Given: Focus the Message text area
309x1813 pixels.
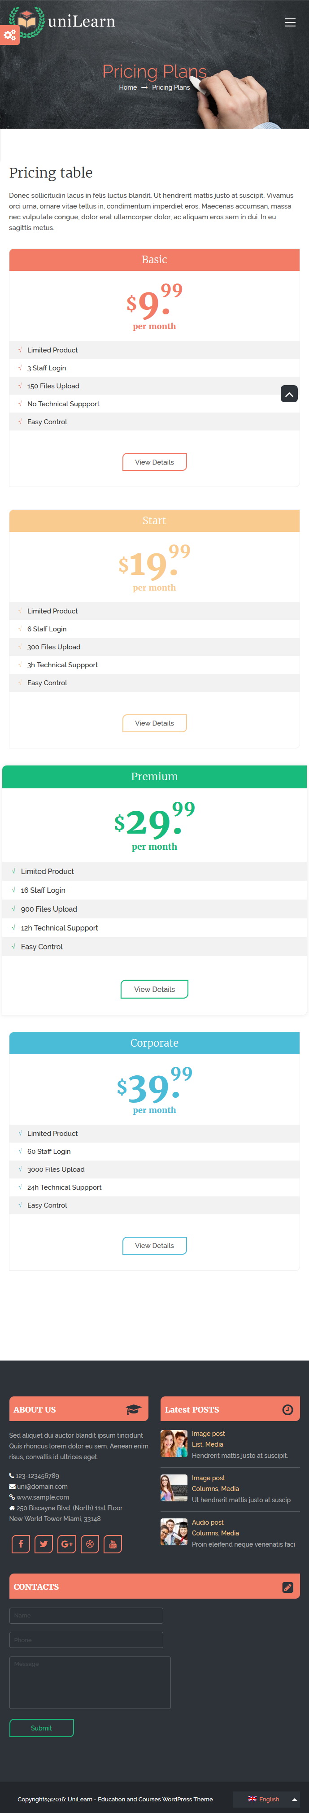Looking at the screenshot, I should click(x=90, y=1682).
